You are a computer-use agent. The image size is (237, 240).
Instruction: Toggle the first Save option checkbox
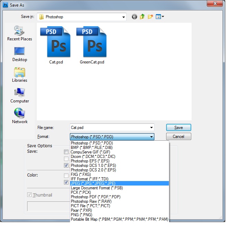click(66, 152)
